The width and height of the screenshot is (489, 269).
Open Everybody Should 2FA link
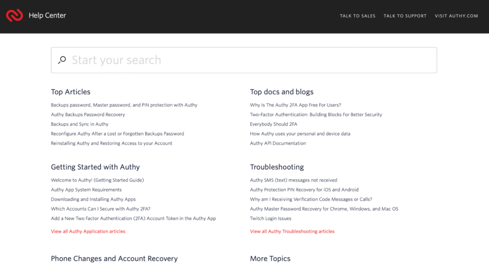point(274,124)
